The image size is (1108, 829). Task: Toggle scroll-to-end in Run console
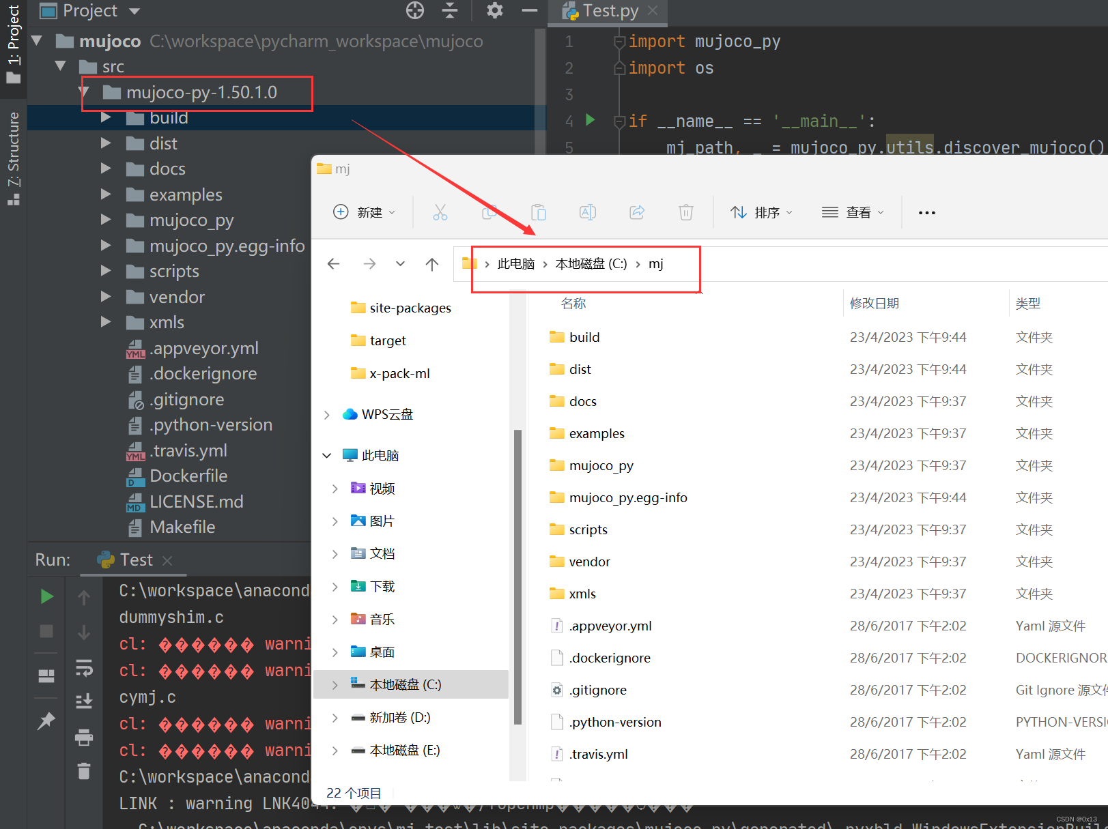84,701
